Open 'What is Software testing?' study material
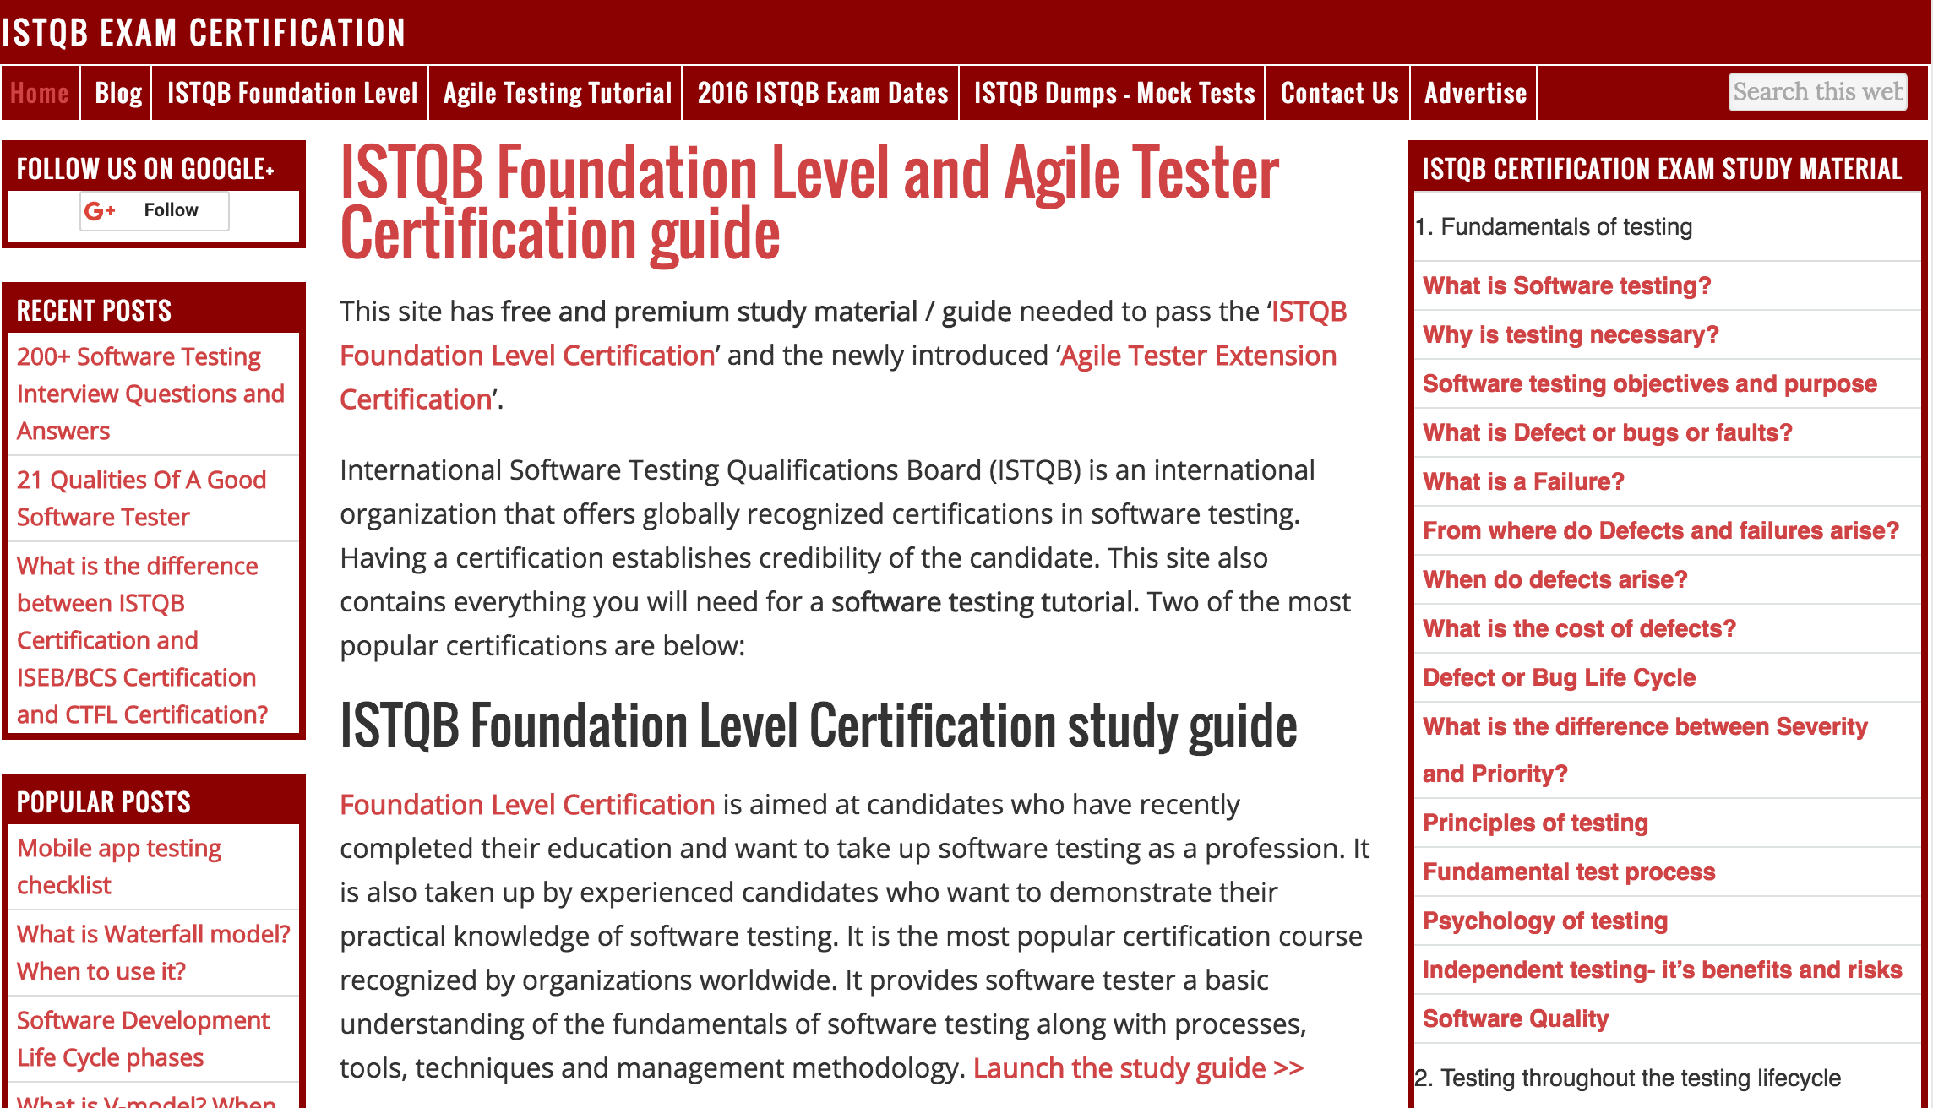 coord(1566,285)
